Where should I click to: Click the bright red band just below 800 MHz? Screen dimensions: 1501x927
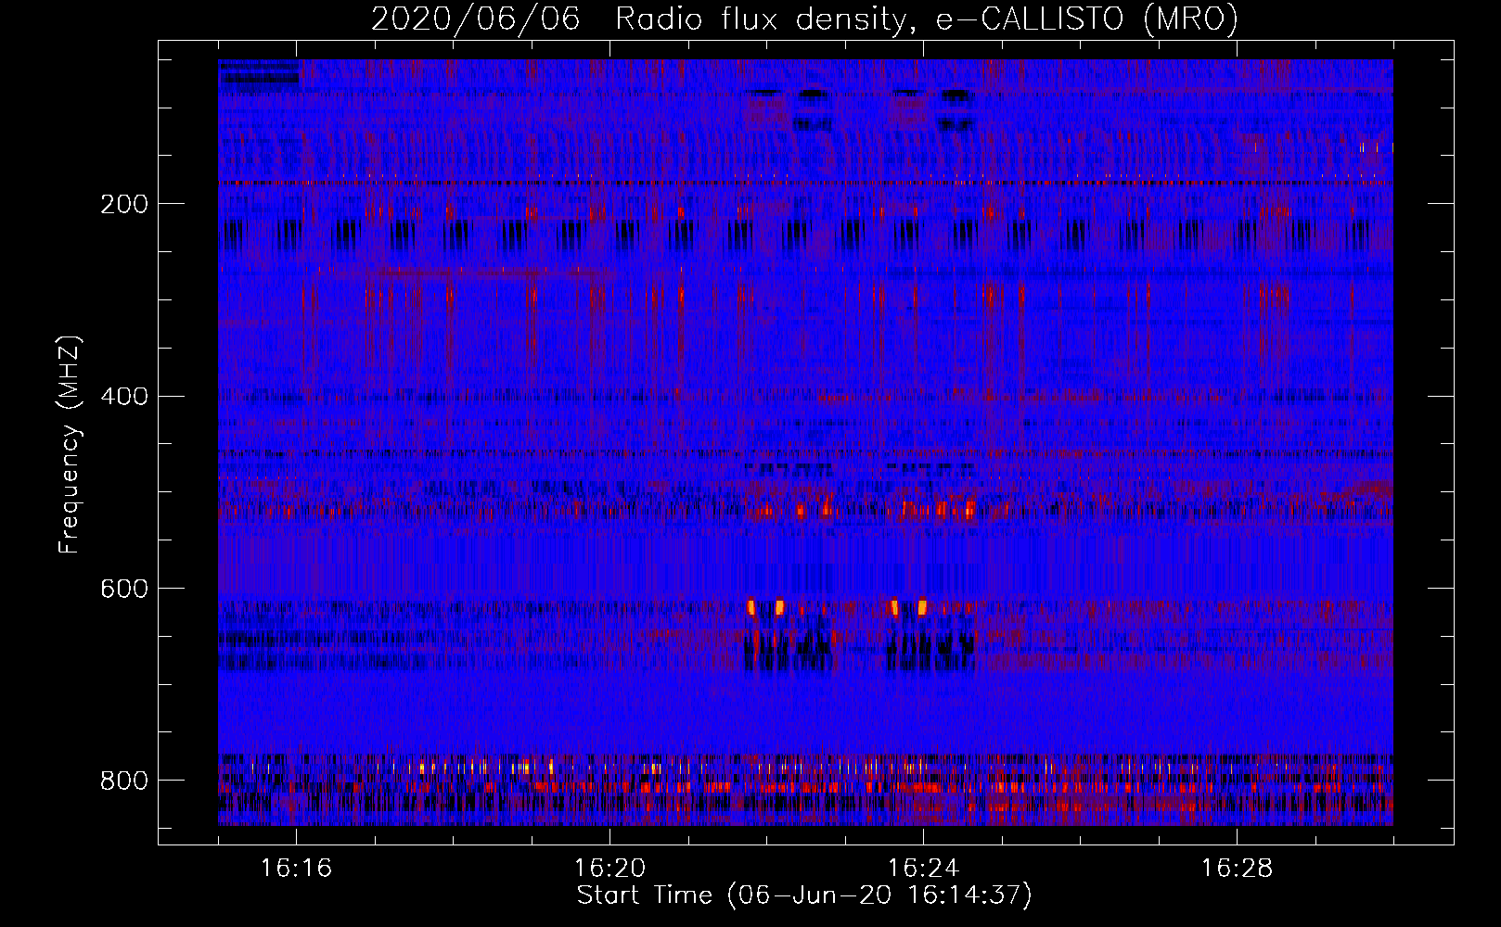click(x=805, y=788)
